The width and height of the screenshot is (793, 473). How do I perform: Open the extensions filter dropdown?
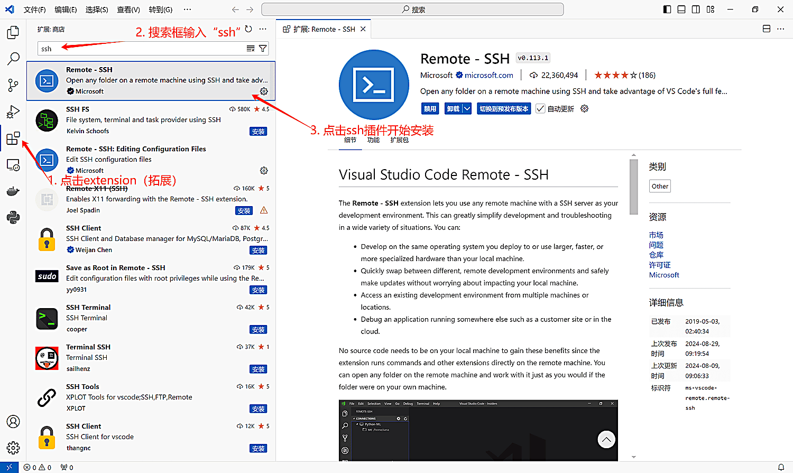pos(263,49)
